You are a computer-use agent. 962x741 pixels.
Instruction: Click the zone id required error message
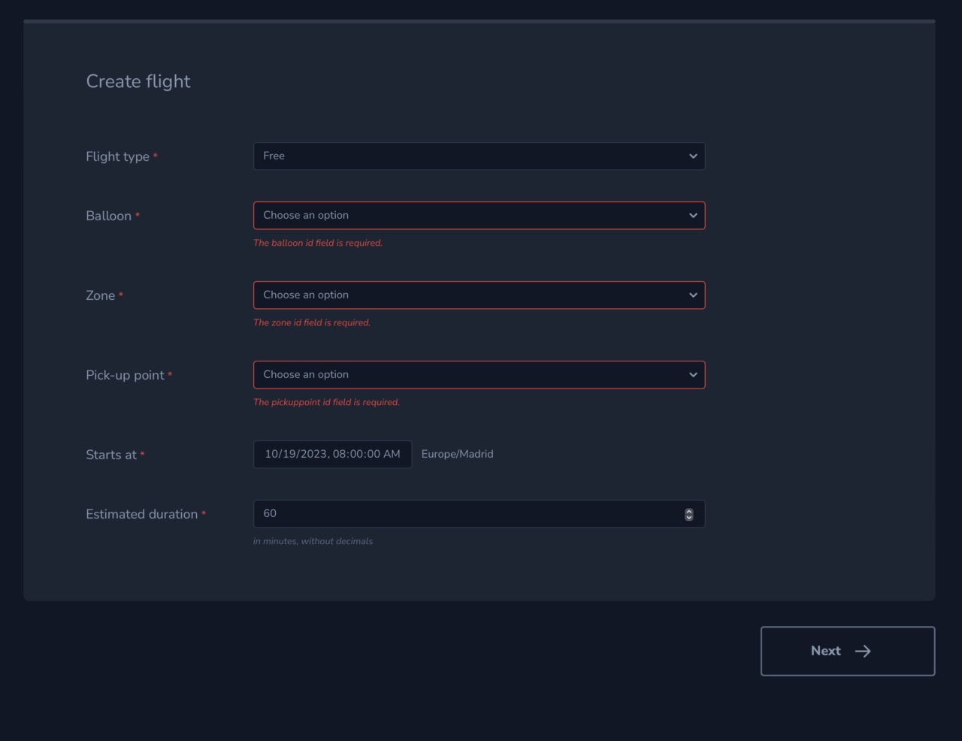[x=312, y=322]
